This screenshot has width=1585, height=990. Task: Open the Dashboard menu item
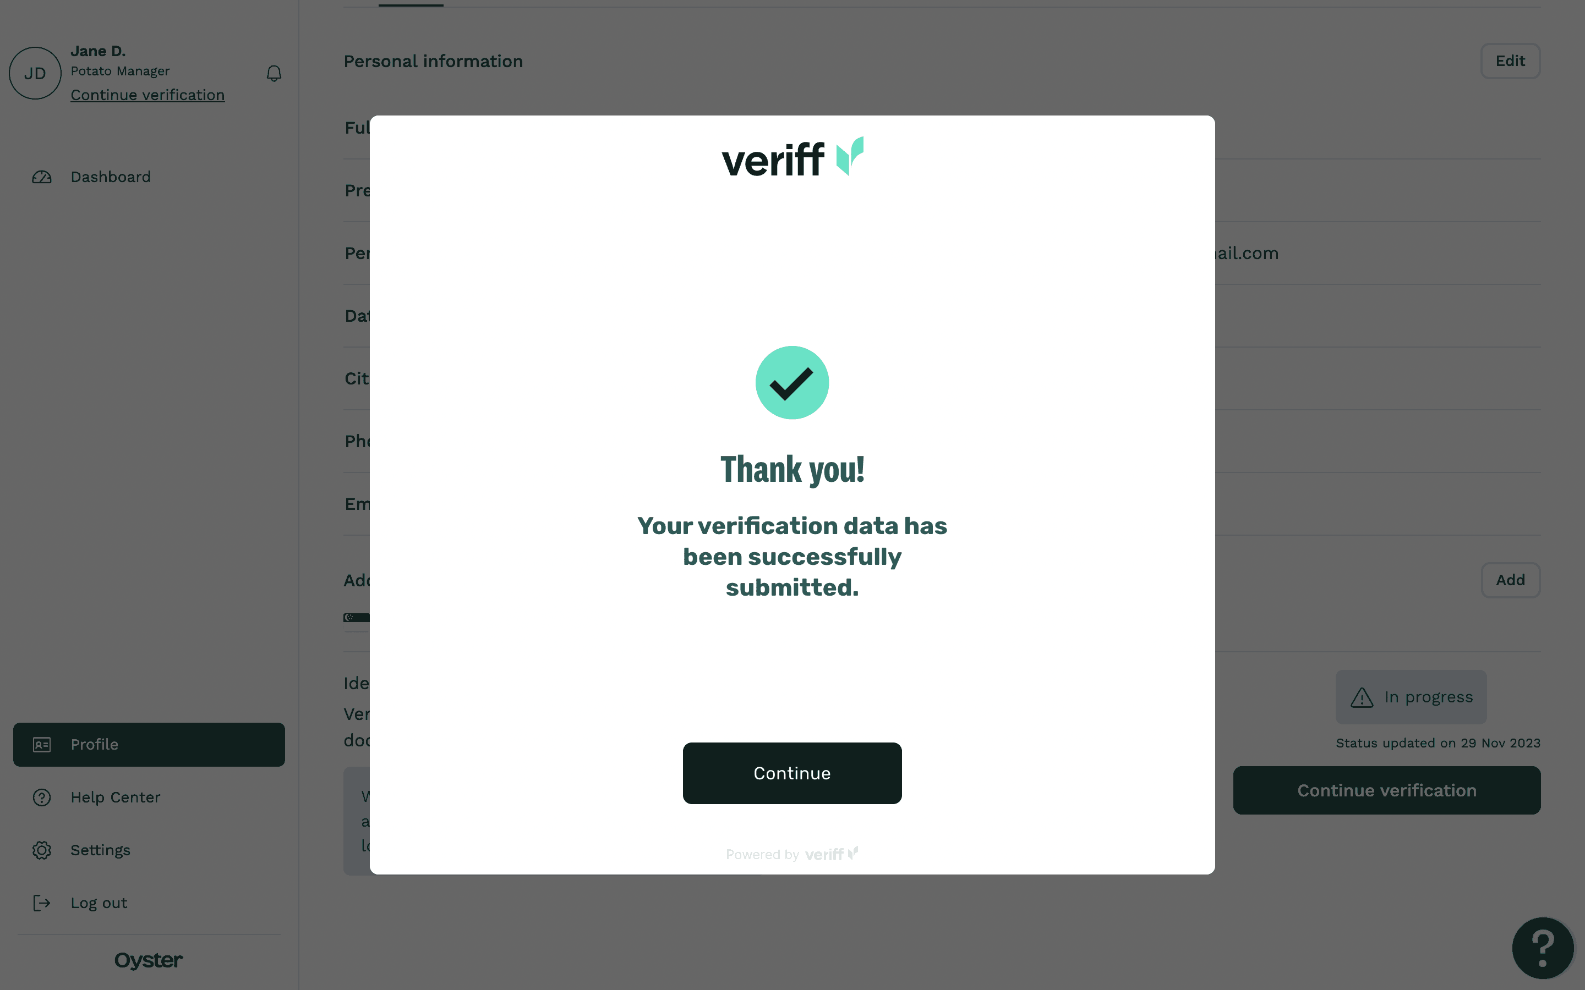111,178
